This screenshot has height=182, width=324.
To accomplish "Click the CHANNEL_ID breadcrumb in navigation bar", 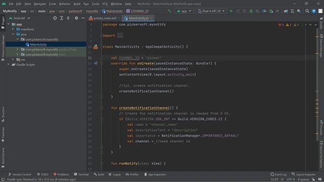I will click(x=137, y=11).
